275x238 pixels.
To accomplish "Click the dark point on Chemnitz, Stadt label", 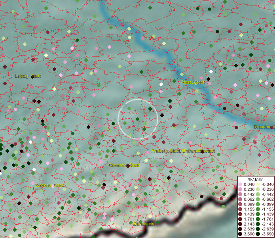I will tap(128, 166).
